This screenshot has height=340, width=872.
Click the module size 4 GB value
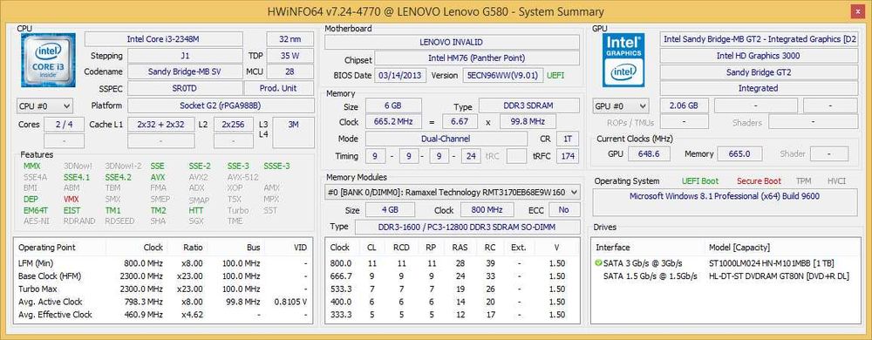(x=390, y=210)
